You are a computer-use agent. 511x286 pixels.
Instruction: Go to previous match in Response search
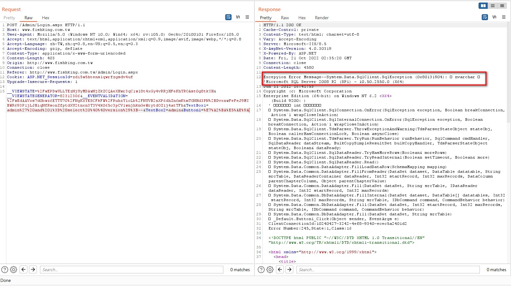pyautogui.click(x=280, y=270)
